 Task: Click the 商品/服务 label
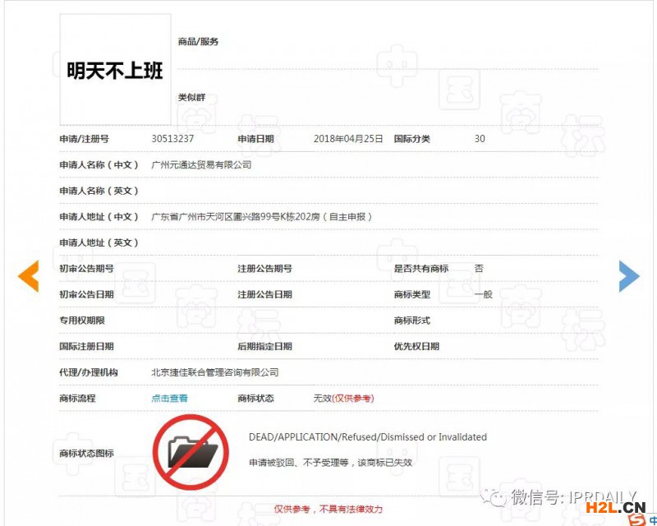point(198,42)
